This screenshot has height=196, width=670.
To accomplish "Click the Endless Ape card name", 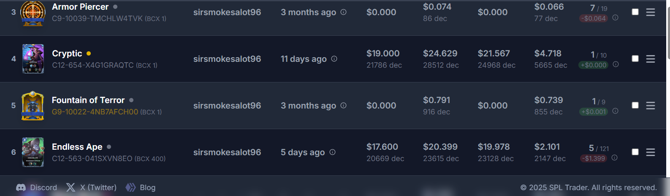I will point(77,147).
